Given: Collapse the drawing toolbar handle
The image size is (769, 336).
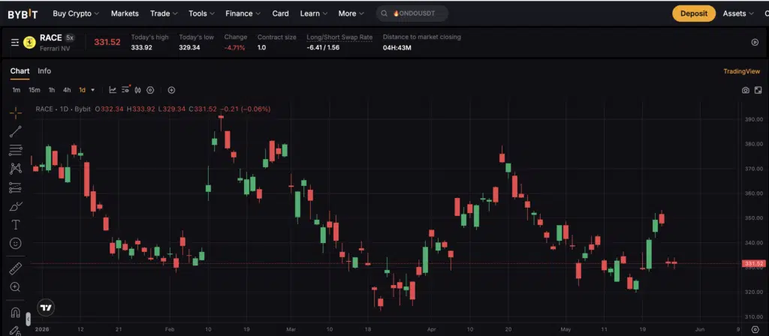Looking at the screenshot, I should pos(29,319).
